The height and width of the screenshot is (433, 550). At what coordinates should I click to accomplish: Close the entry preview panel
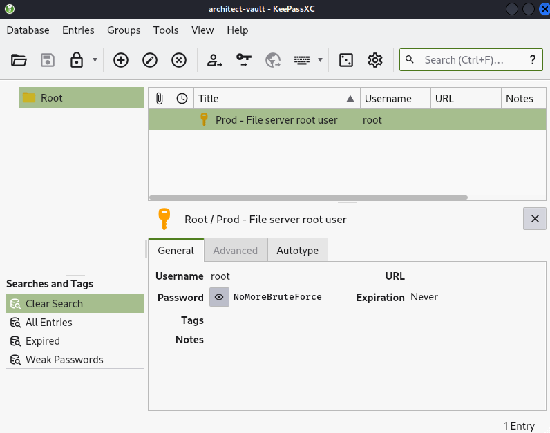pos(534,219)
